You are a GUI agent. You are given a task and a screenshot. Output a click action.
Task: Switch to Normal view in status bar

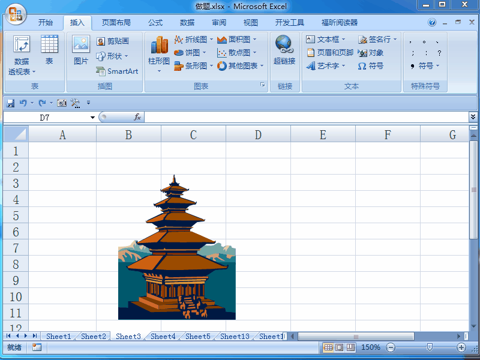tap(328, 347)
